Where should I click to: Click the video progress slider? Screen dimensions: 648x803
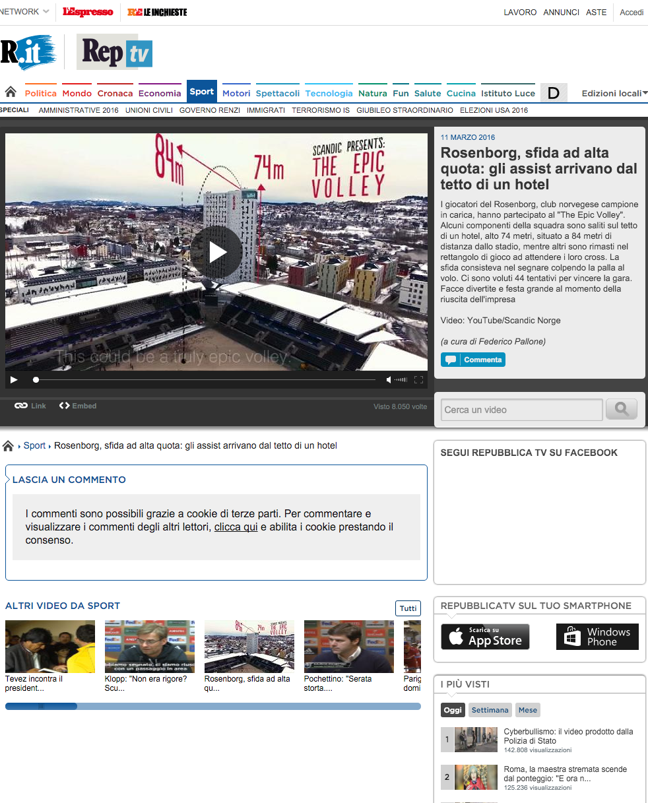tap(205, 379)
